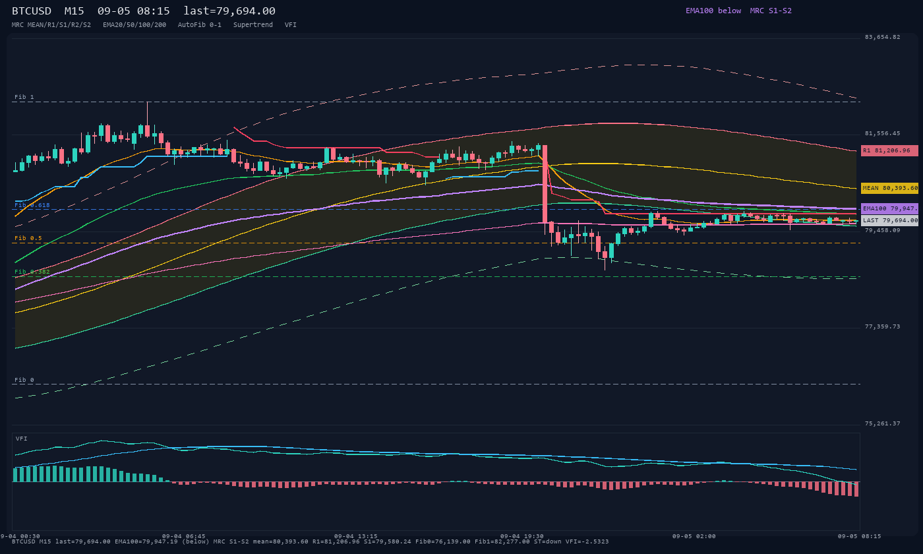The image size is (923, 554).
Task: Click the "Fib 0.618" level label
Action: pyautogui.click(x=32, y=205)
